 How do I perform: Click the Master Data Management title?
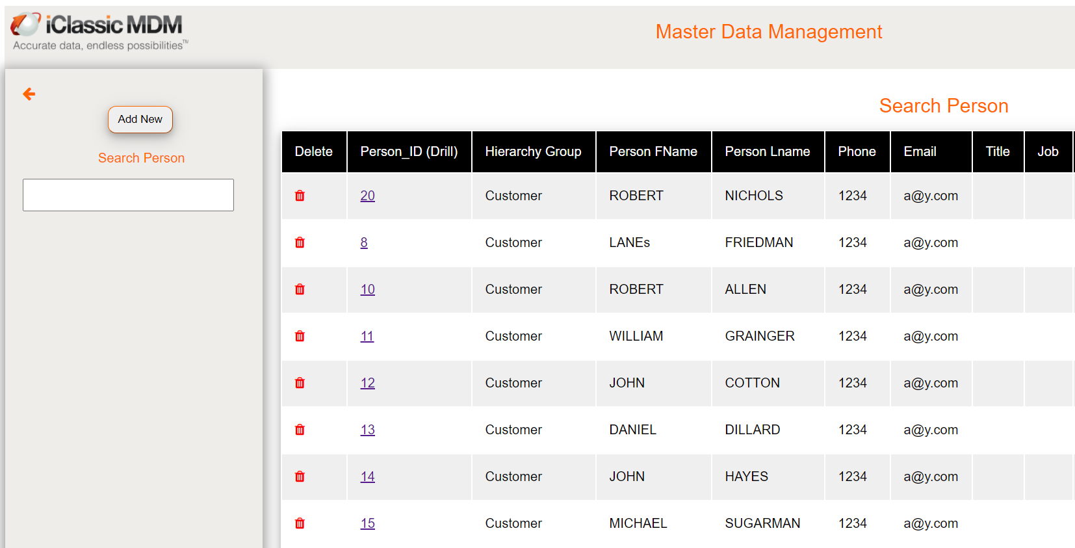[769, 31]
